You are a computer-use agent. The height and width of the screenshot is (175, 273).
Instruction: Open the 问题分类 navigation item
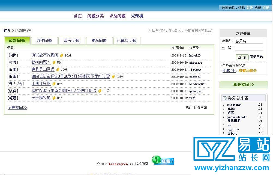(95, 16)
